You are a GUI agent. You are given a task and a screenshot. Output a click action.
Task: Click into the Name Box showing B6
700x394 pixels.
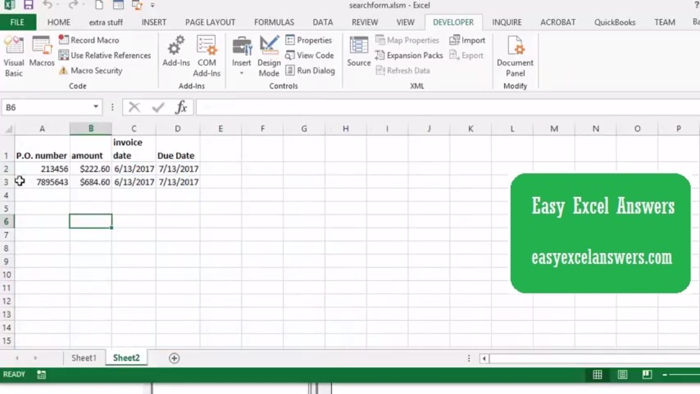pos(46,107)
